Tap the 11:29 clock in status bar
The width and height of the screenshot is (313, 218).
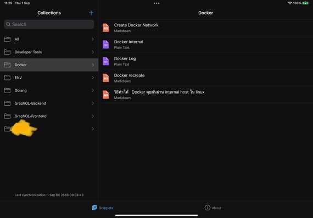(x=8, y=3)
